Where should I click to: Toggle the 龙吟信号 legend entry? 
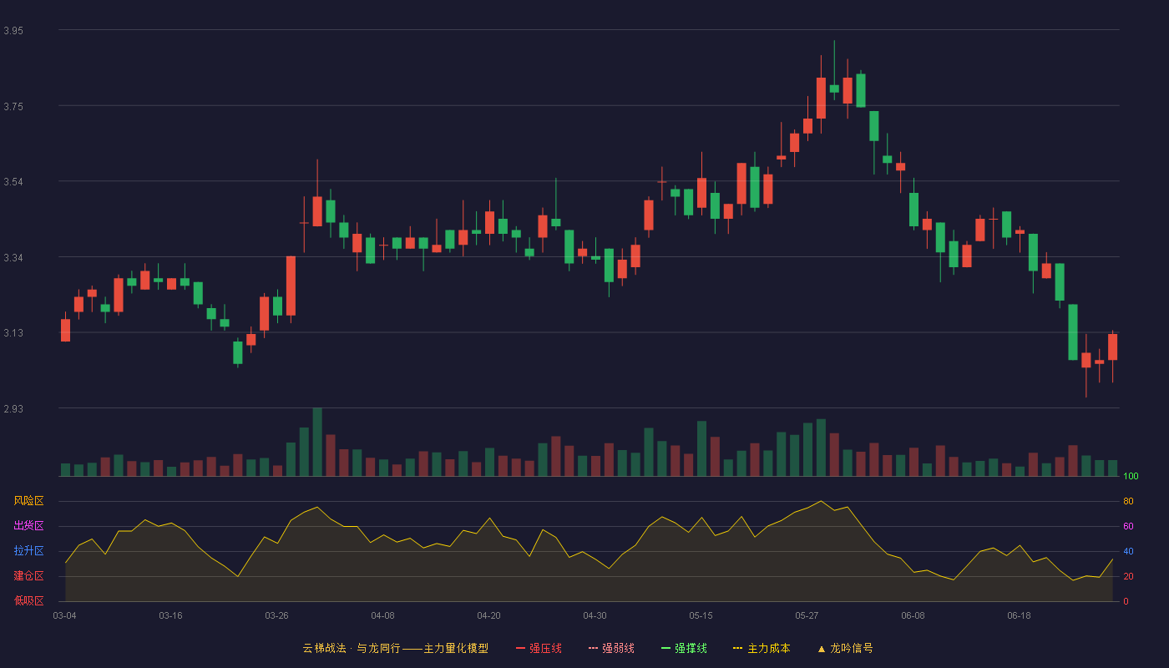click(844, 648)
